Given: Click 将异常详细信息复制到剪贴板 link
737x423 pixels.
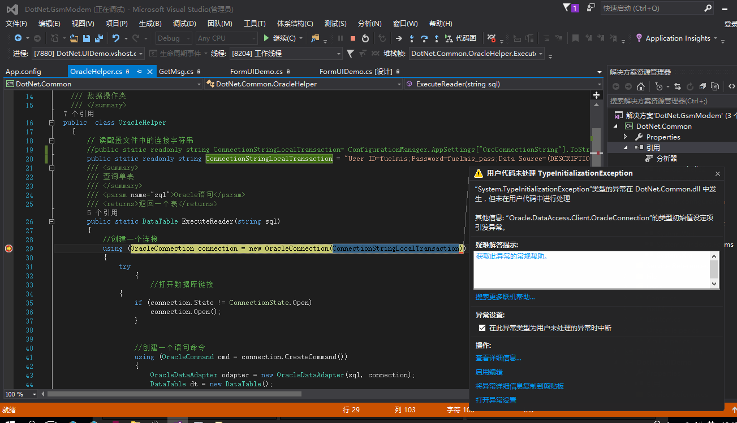Looking at the screenshot, I should pyautogui.click(x=520, y=386).
